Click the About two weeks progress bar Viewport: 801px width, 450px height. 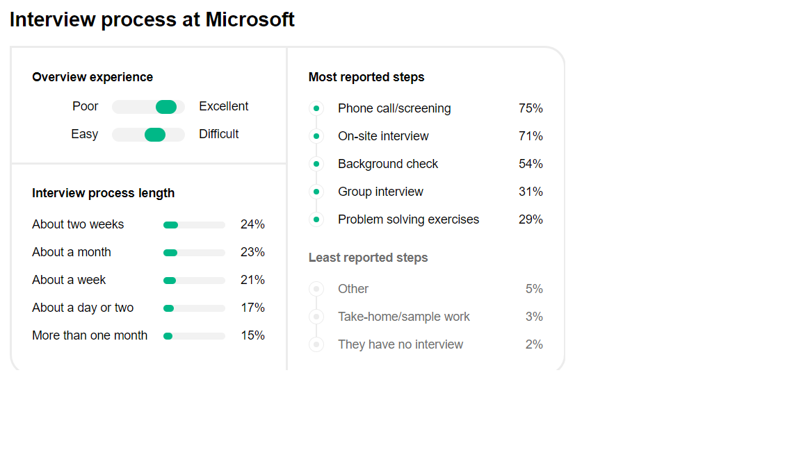pos(194,225)
